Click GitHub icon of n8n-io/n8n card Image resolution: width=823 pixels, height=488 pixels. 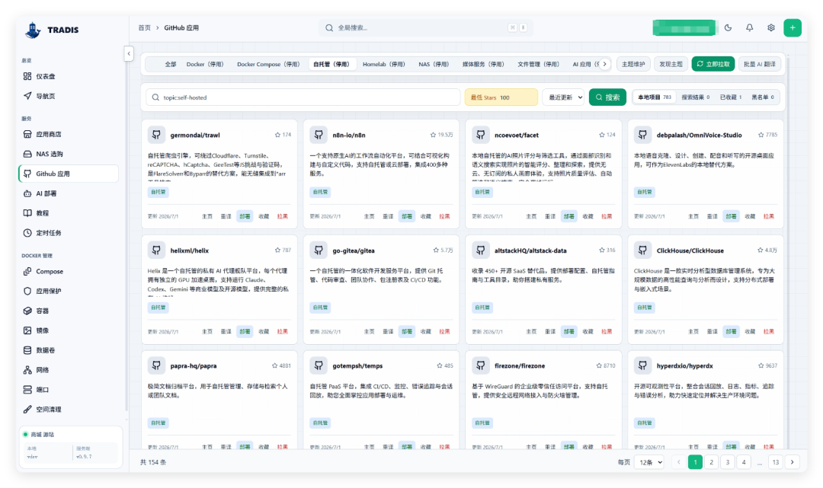pyautogui.click(x=319, y=135)
